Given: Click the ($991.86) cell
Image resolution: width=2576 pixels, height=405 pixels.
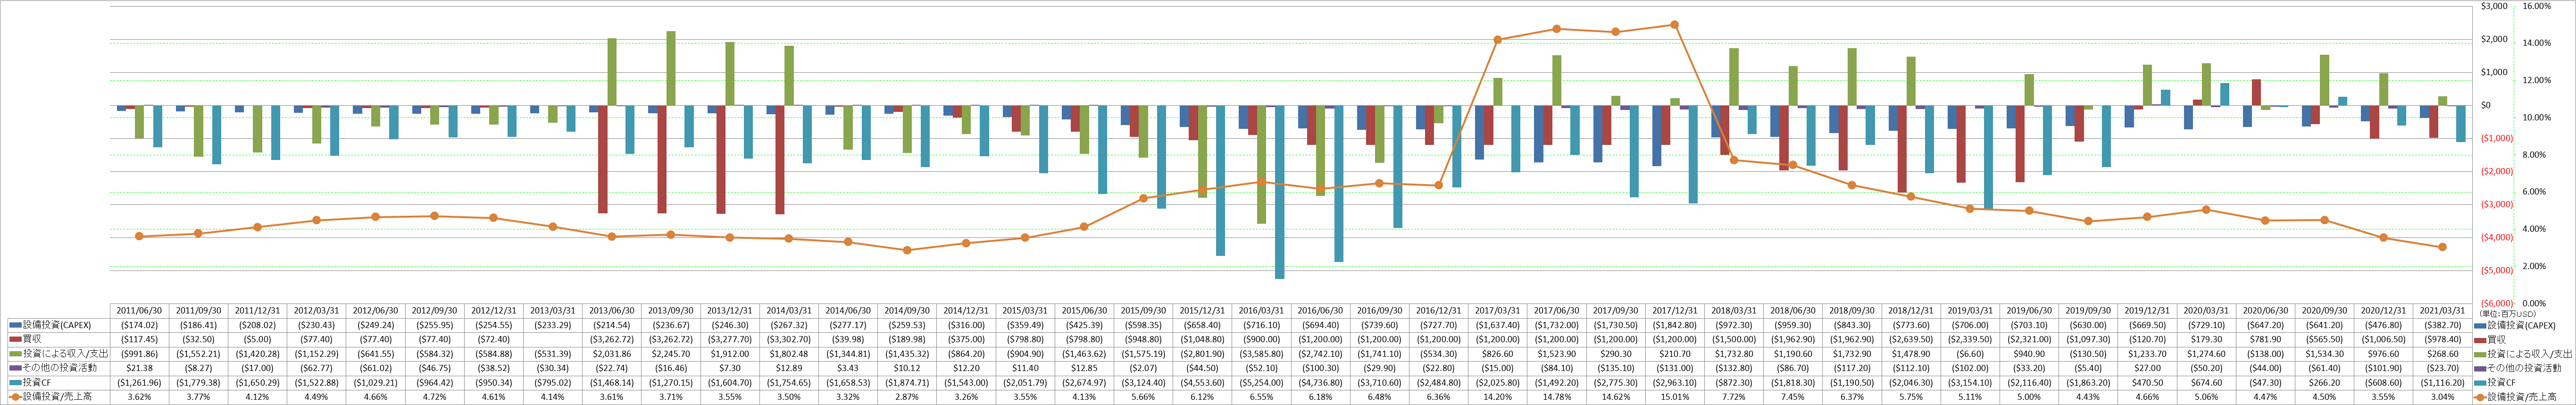Looking at the screenshot, I should [x=139, y=354].
